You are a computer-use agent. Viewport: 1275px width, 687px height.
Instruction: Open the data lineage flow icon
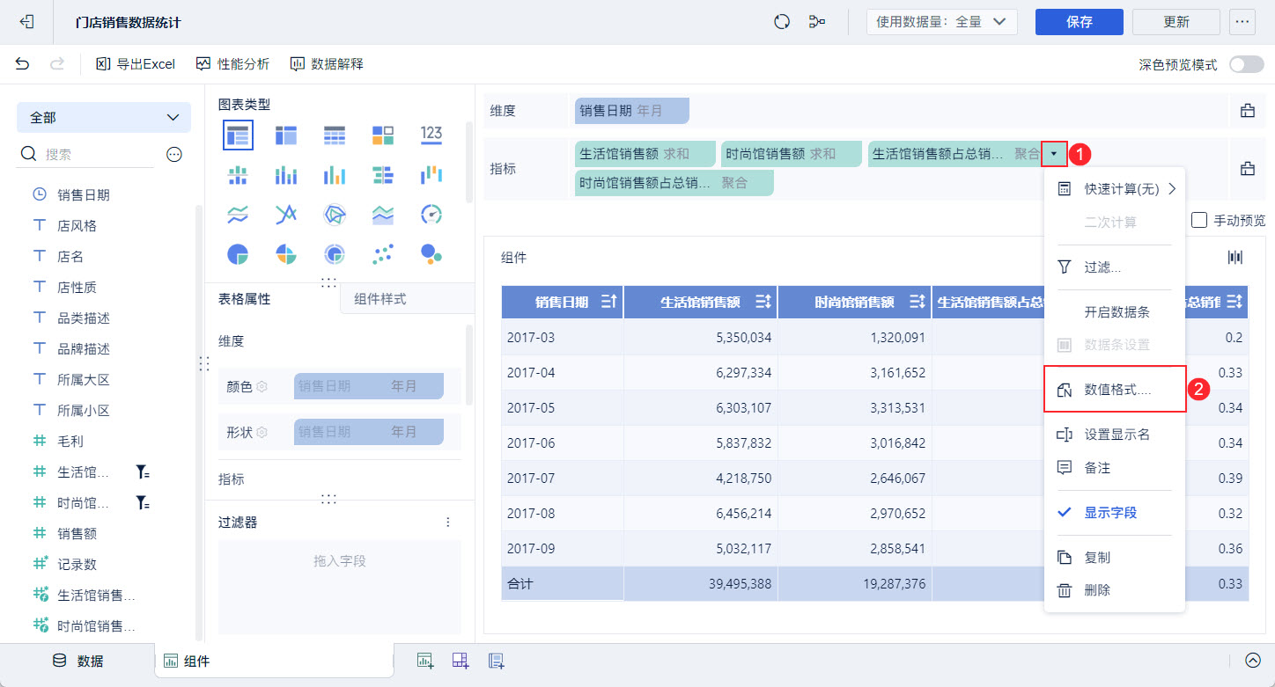tap(817, 22)
